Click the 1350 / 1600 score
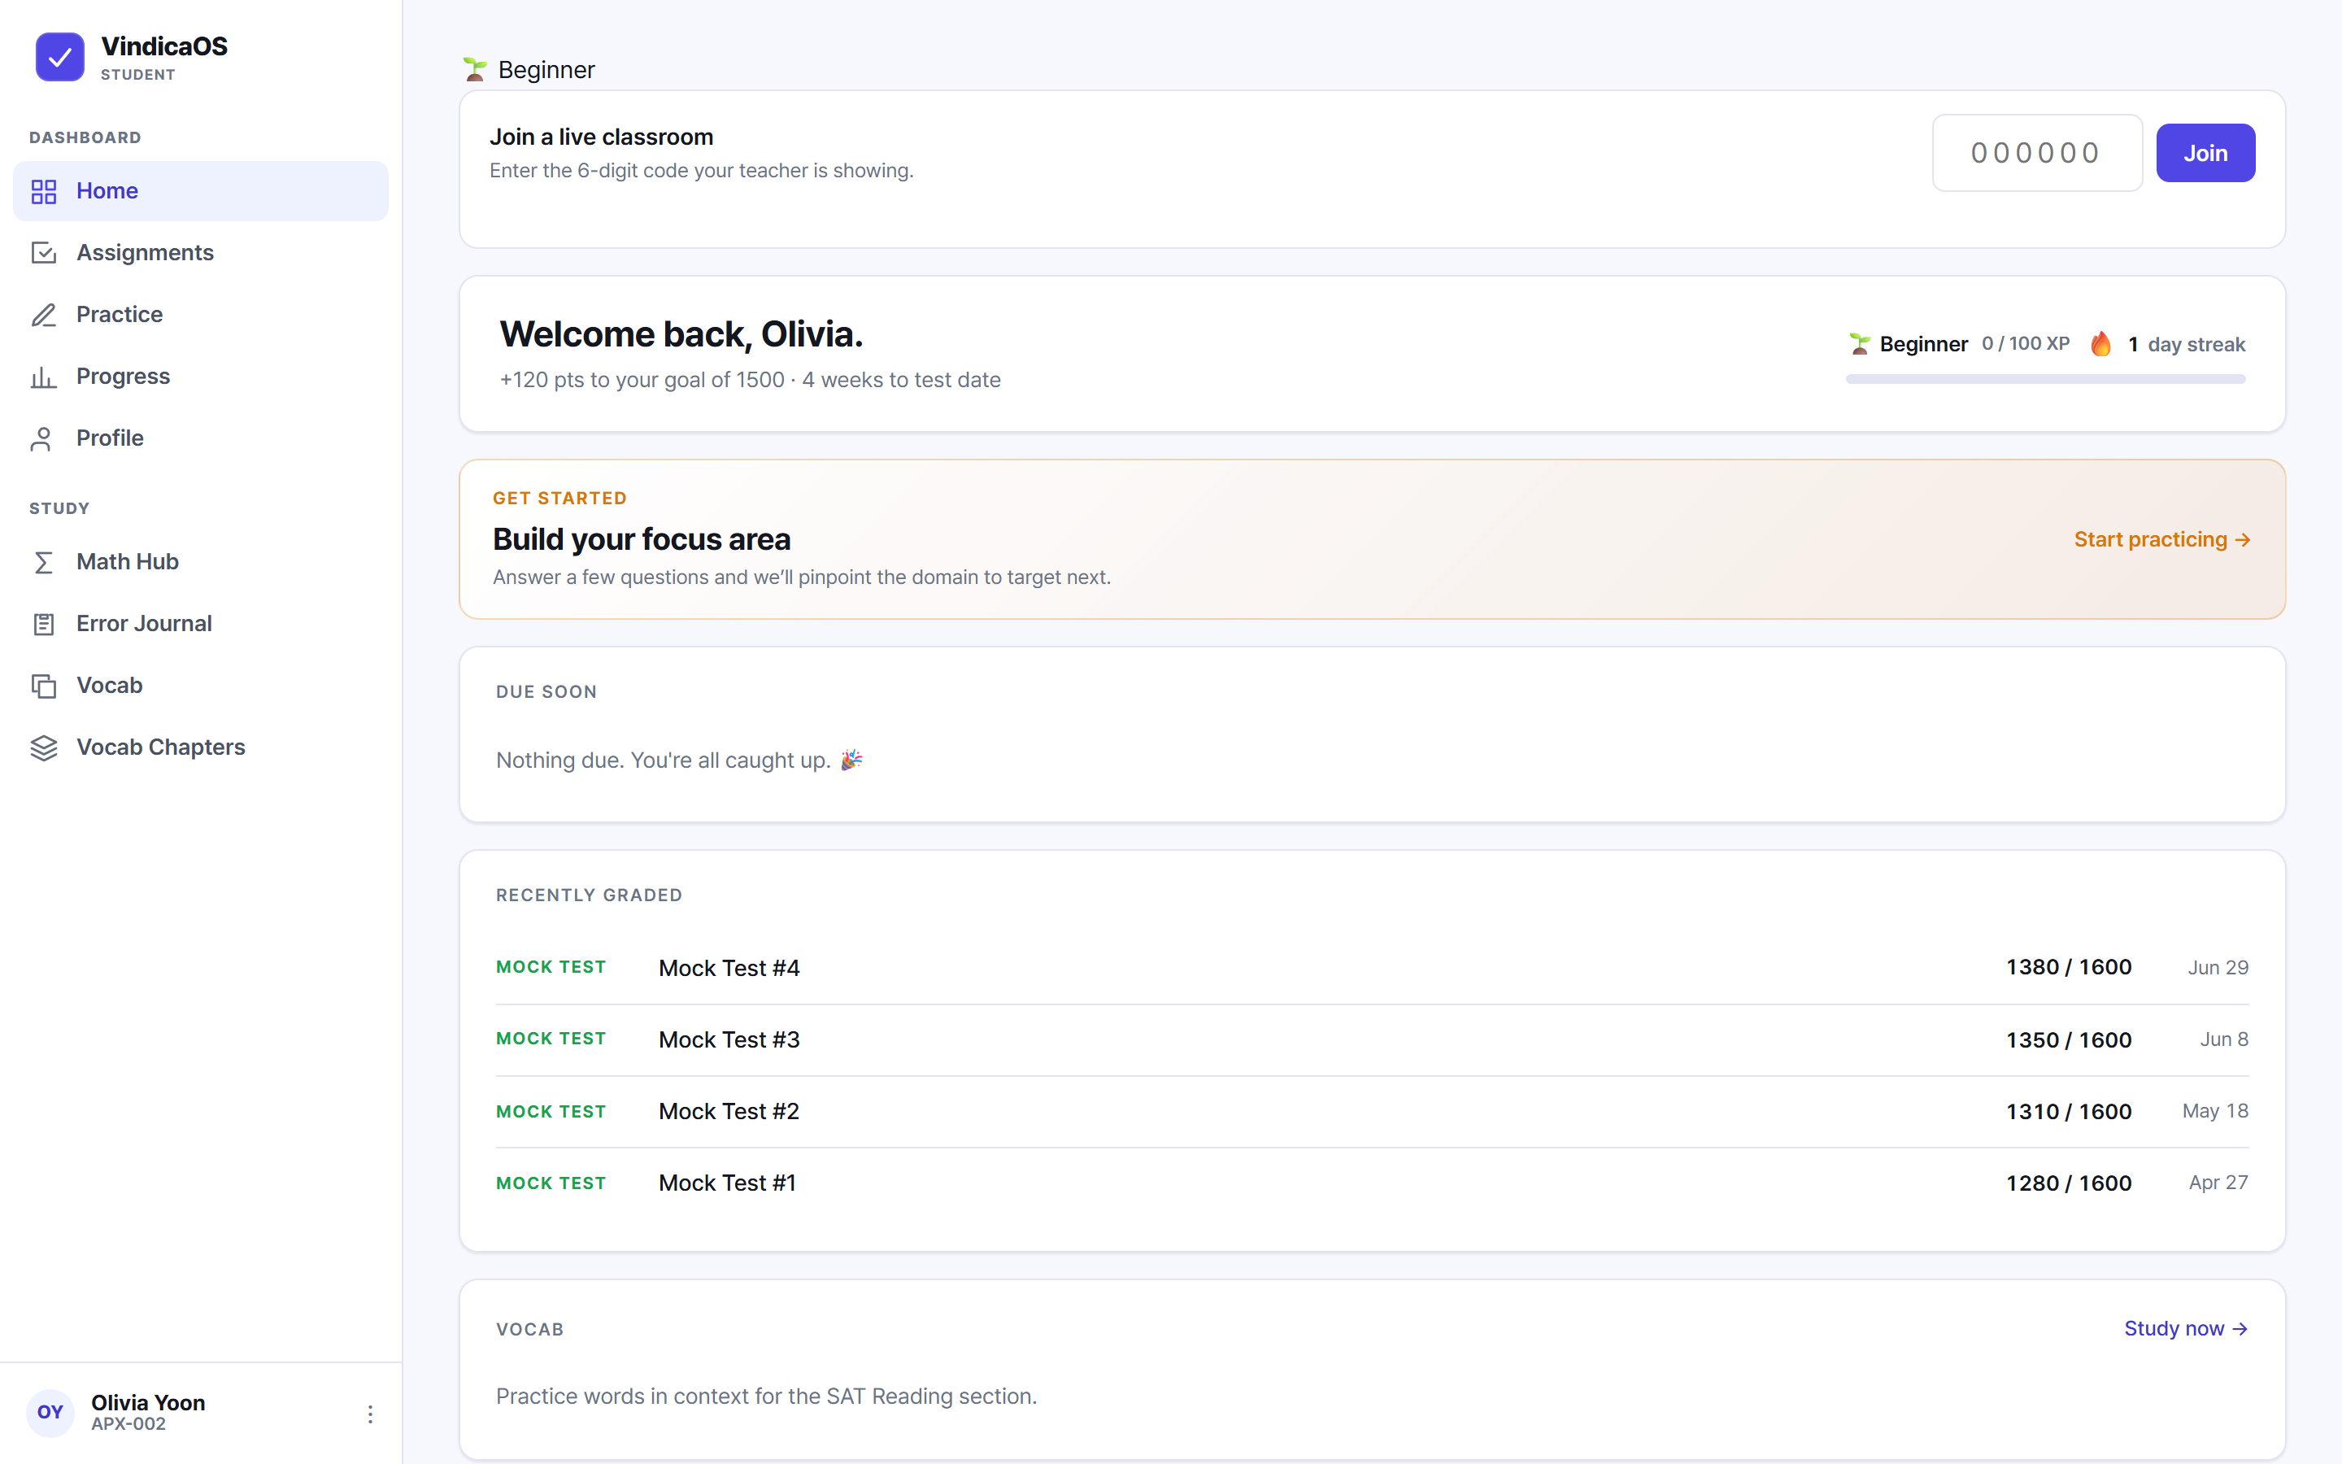This screenshot has width=2342, height=1464. [2068, 1040]
